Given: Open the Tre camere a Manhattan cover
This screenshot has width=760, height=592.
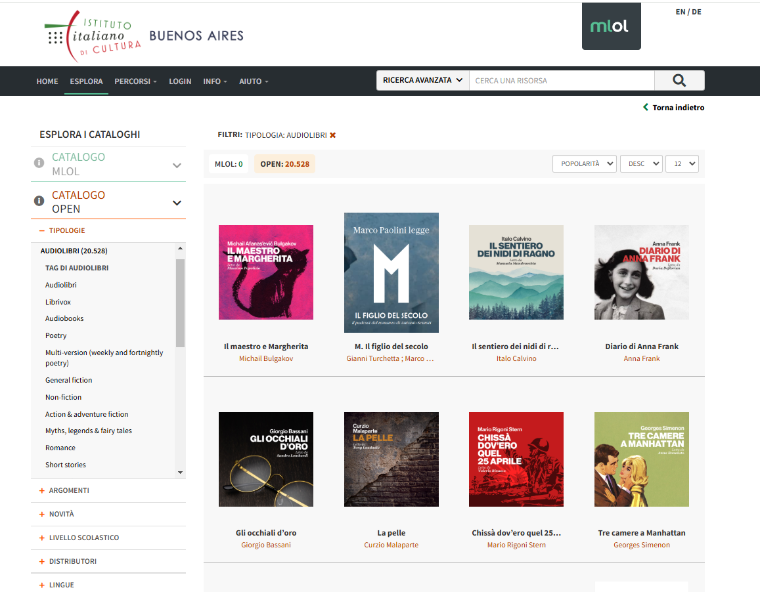Looking at the screenshot, I should (641, 459).
